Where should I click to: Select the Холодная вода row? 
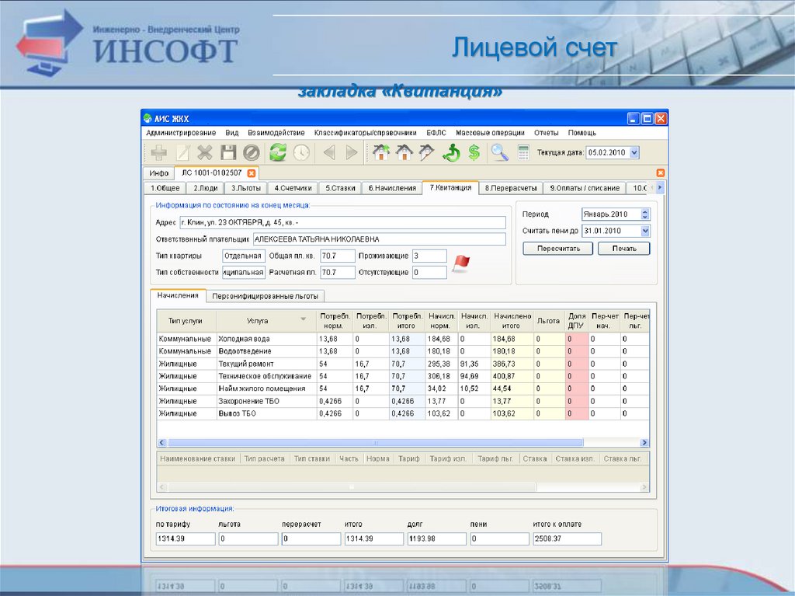click(x=403, y=339)
